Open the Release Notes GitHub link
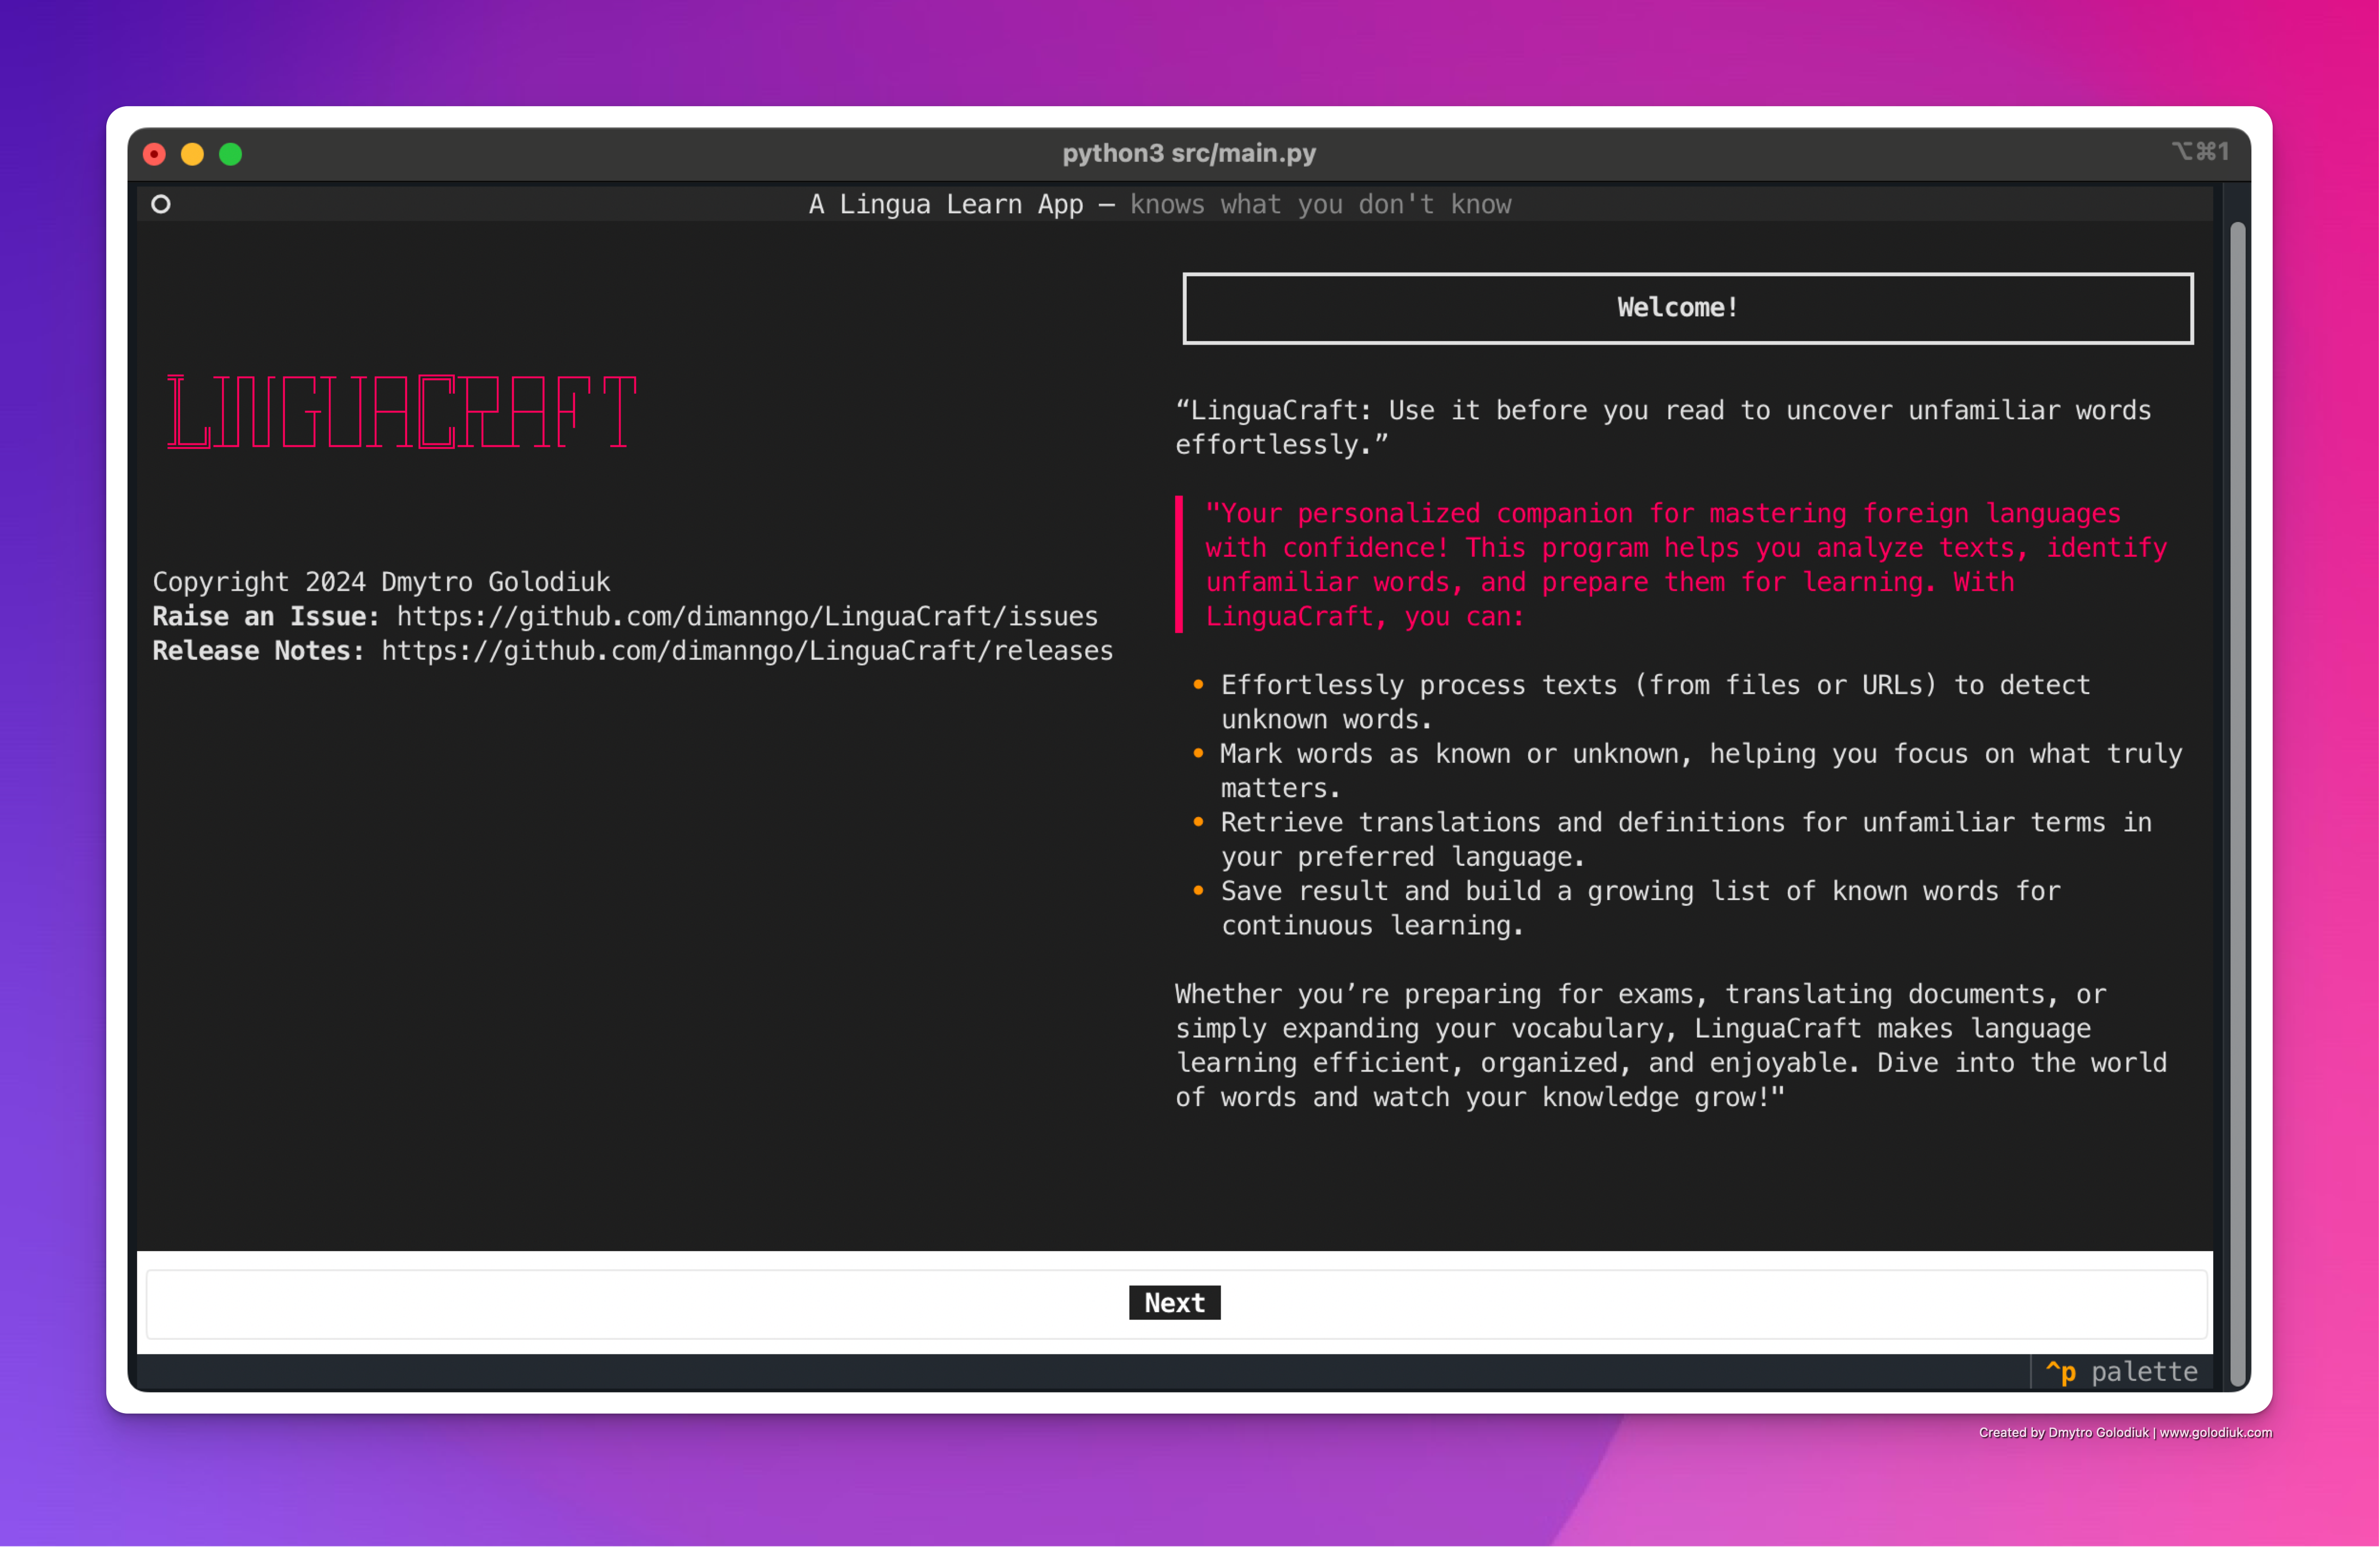2380x1547 pixels. [x=747, y=651]
